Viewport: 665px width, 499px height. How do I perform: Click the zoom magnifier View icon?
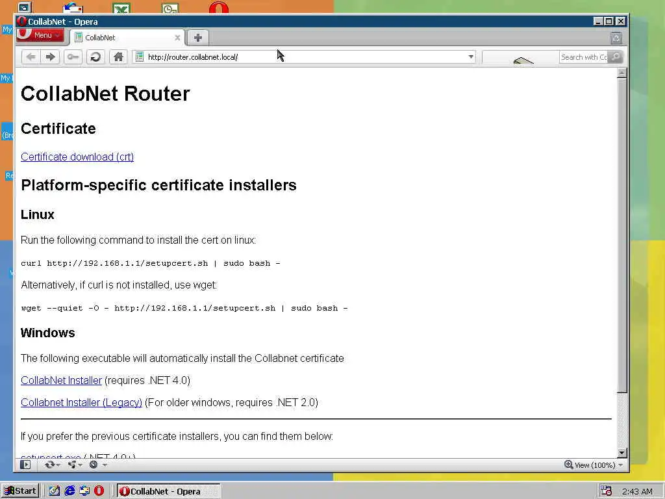click(569, 465)
